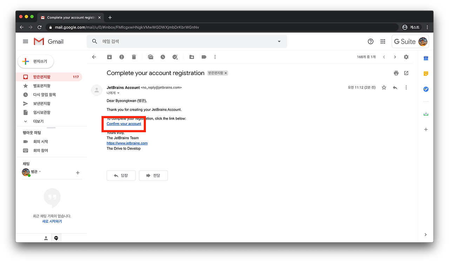Image resolution: width=449 pixels, height=263 pixels.
Task: Click the 편지쓰기 compose button
Action: coord(36,61)
